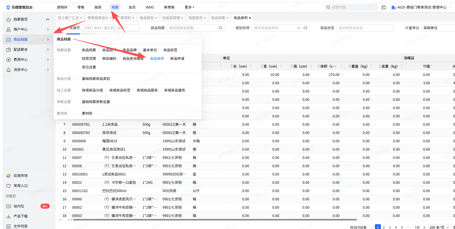The height and width of the screenshot is (229, 455).
Task: Collapse the sidebar with the arrow beside 档案首页
Action: (x=48, y=19)
